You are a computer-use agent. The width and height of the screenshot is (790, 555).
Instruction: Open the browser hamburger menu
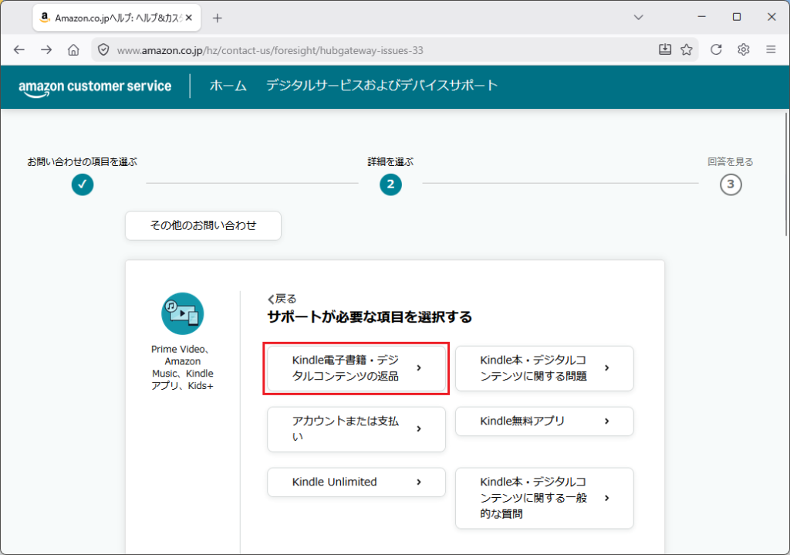click(x=771, y=49)
